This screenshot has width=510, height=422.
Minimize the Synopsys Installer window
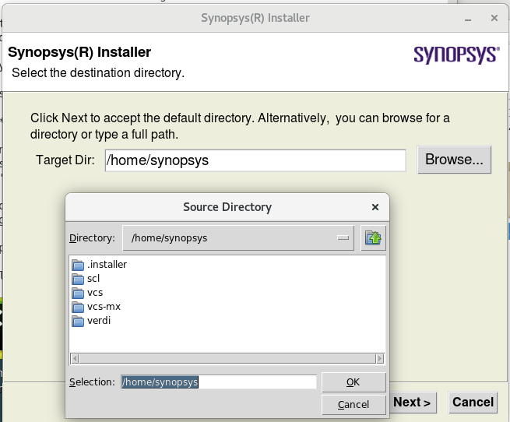click(468, 19)
